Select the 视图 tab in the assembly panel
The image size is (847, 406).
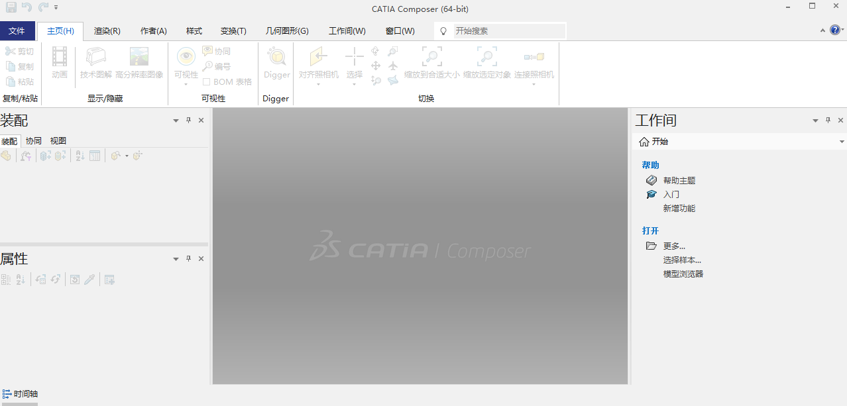pyautogui.click(x=58, y=141)
